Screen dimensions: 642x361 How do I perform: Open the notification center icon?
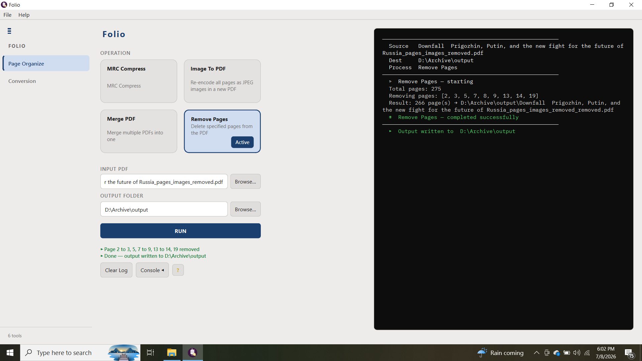click(629, 353)
